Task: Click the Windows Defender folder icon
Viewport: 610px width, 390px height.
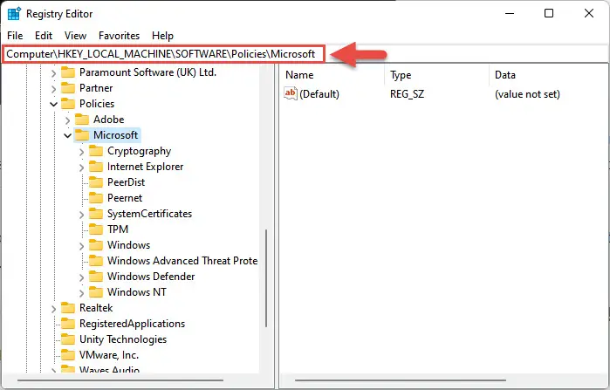Action: coord(96,276)
